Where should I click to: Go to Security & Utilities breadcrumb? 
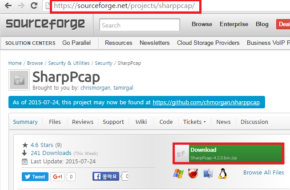pyautogui.click(x=69, y=63)
